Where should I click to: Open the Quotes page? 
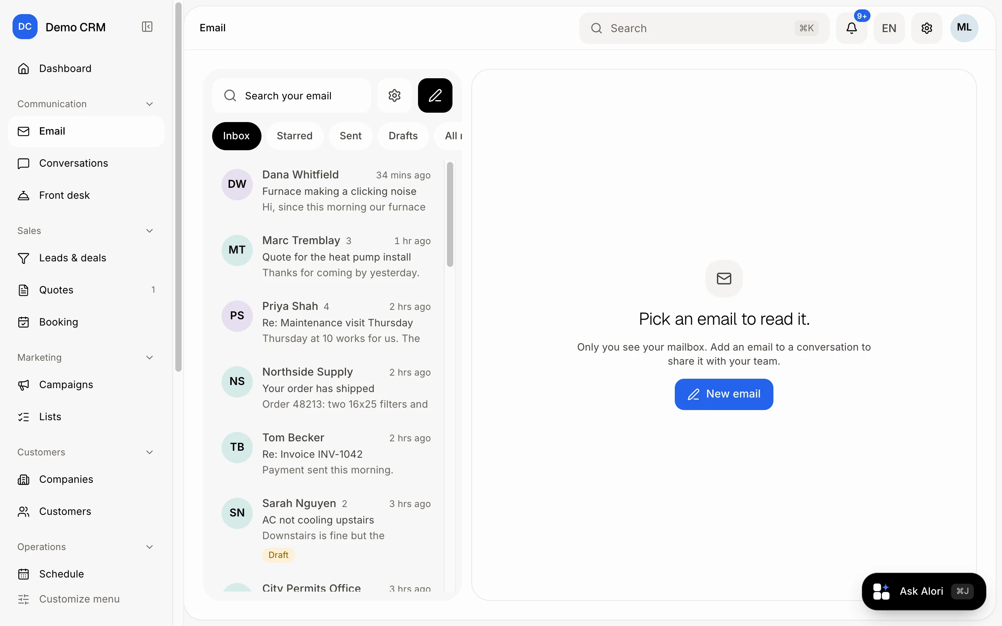click(x=86, y=290)
